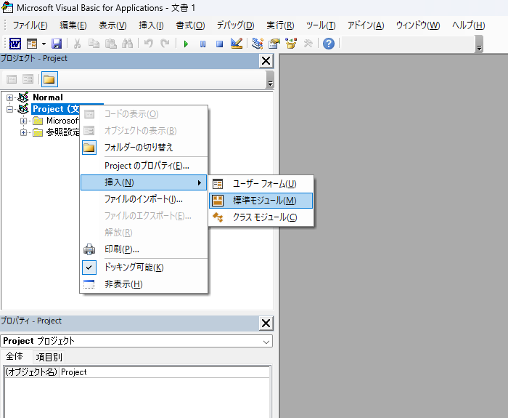Screen dimensions: 508x418
Task: Open Help question mark icon
Action: click(329, 43)
